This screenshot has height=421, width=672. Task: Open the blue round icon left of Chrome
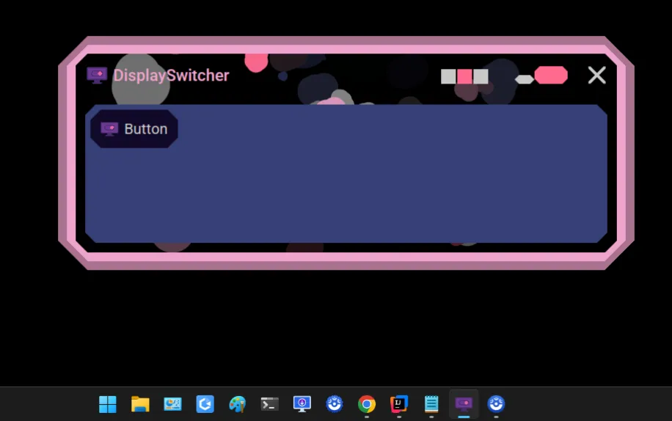(335, 404)
